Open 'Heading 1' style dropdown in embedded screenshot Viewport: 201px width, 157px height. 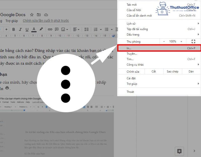[10, 107]
